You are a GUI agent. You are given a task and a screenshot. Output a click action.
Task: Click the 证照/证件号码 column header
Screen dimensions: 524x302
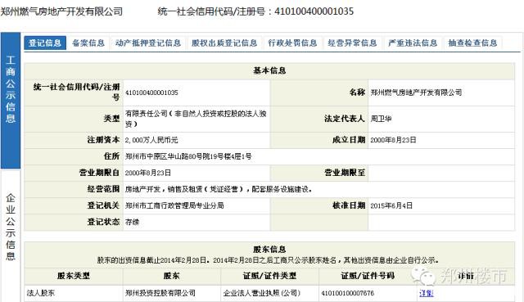pyautogui.click(x=368, y=276)
